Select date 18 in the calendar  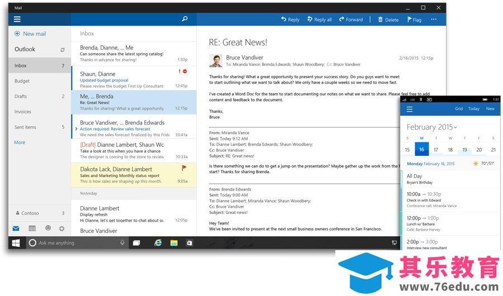coord(450,150)
